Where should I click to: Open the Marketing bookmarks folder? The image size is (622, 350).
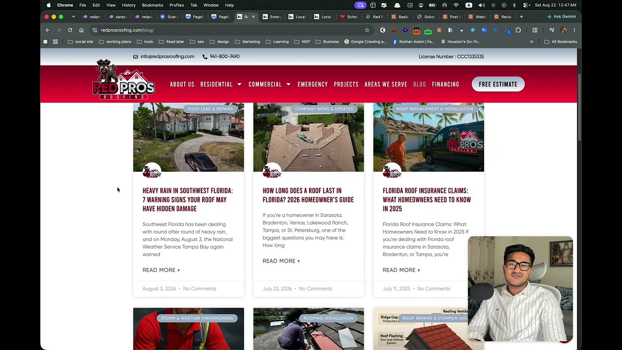[x=247, y=42]
